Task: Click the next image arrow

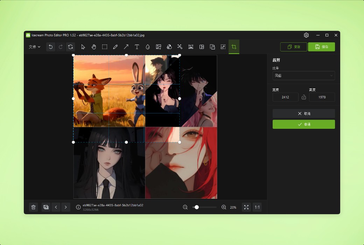Action: point(66,207)
